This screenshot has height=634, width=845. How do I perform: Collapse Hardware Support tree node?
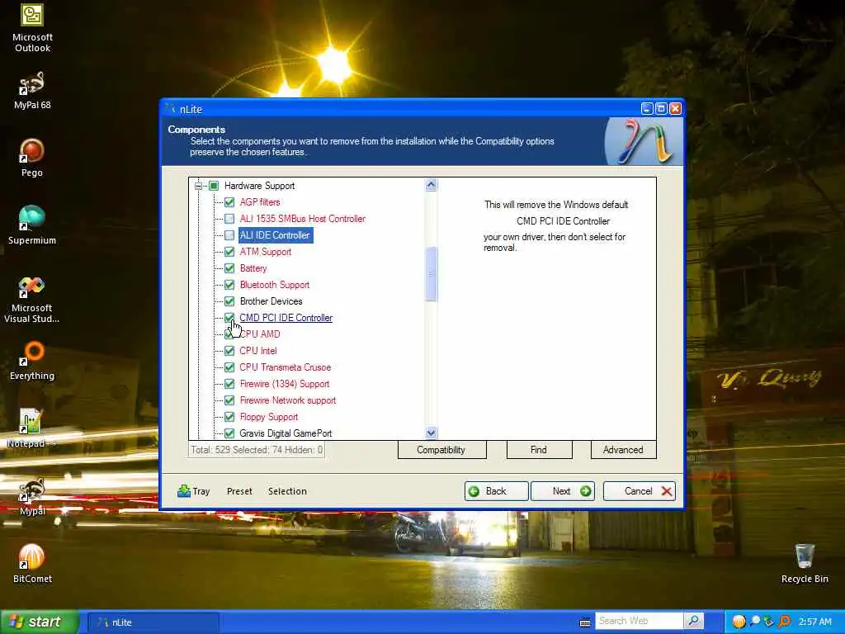coord(198,186)
